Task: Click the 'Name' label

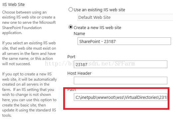Action: point(80,33)
